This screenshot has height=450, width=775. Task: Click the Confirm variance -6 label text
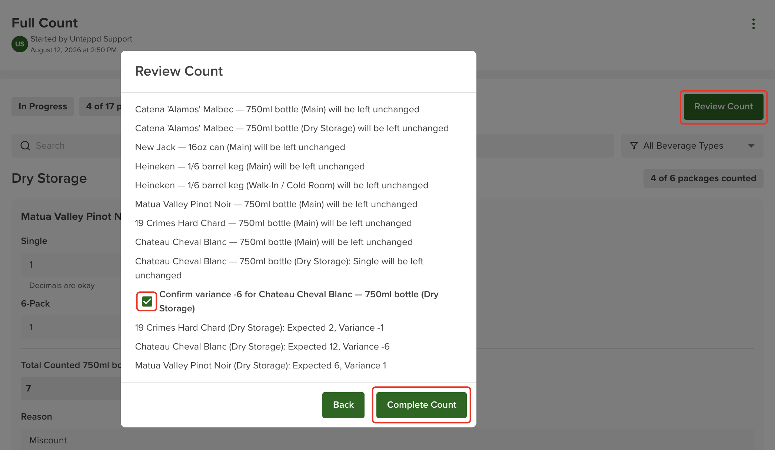coord(299,301)
